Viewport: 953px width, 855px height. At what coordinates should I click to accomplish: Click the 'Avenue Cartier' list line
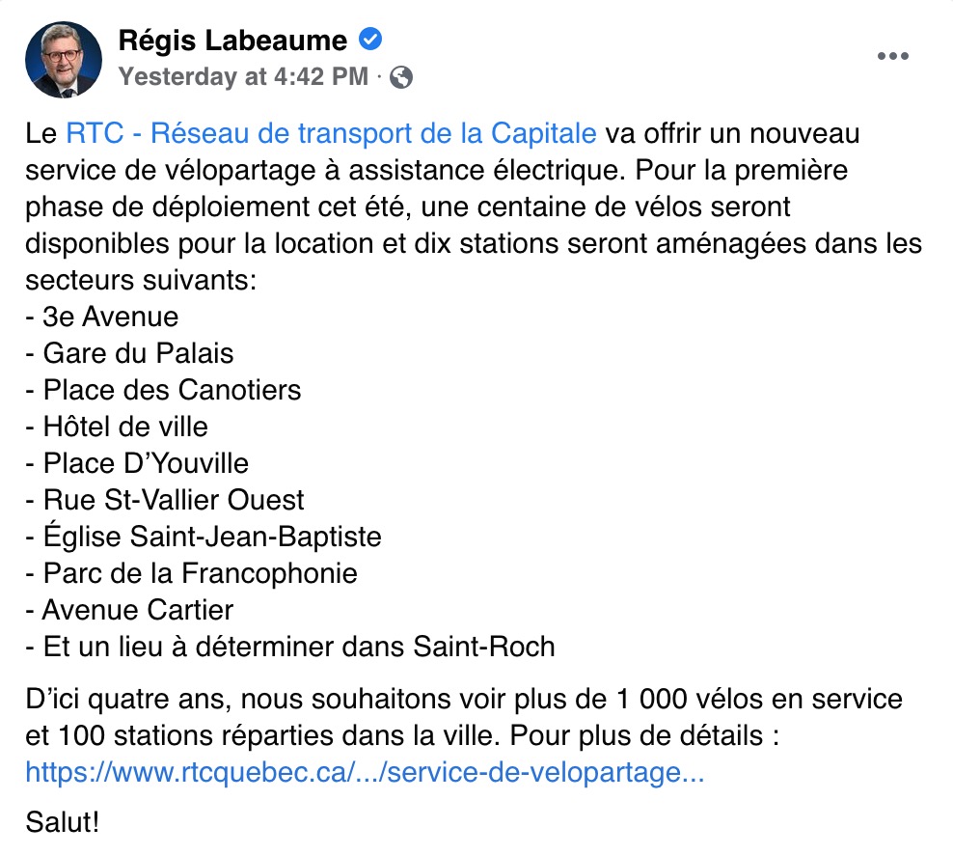(129, 610)
